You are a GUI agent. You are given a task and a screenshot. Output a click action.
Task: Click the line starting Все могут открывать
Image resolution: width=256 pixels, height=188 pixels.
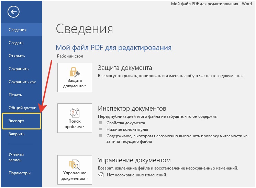coord(170,76)
